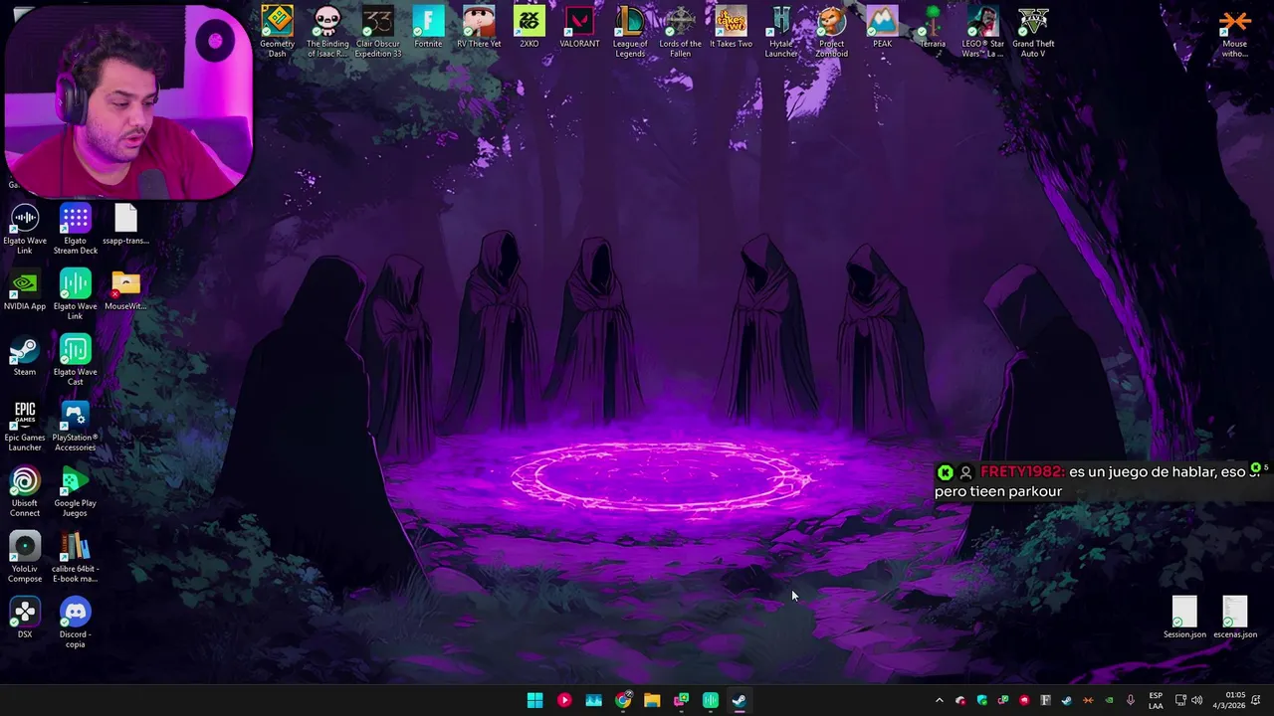
Task: Open the calibre 64bit E-book manager
Action: [76, 557]
